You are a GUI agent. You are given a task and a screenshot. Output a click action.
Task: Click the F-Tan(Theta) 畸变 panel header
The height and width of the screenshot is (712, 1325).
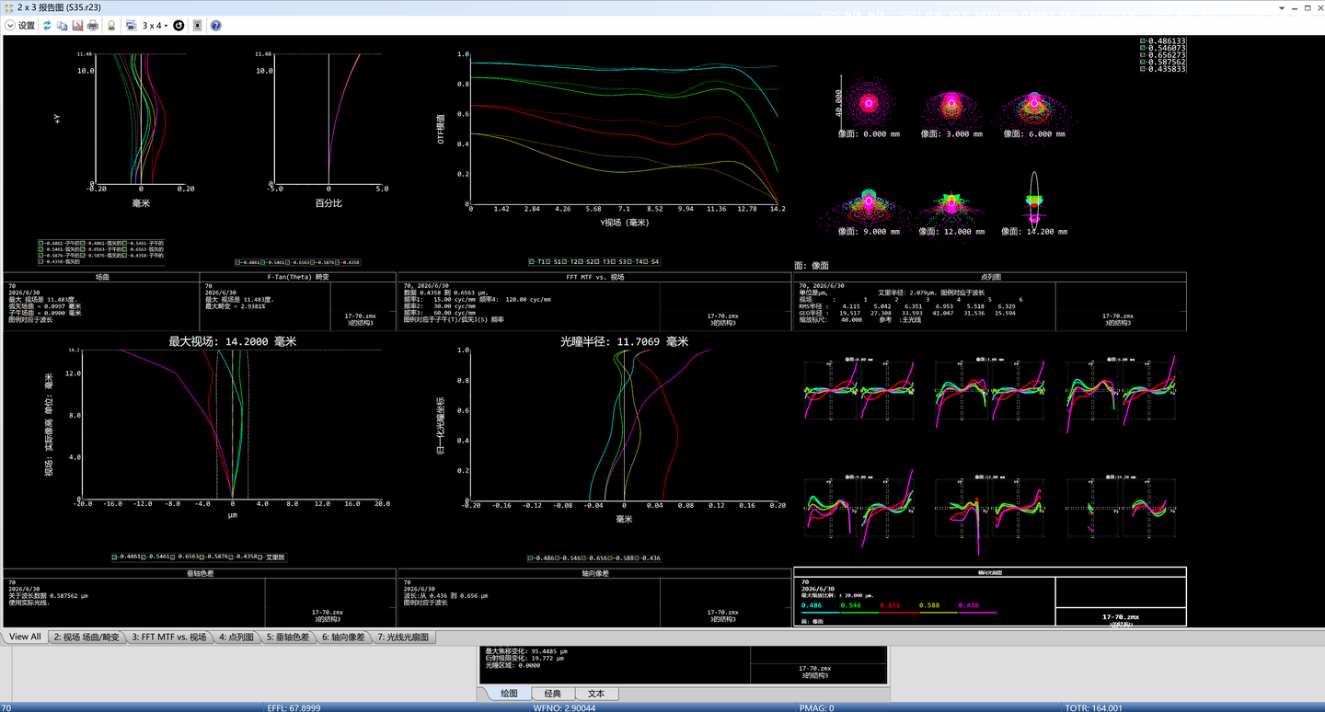point(298,276)
